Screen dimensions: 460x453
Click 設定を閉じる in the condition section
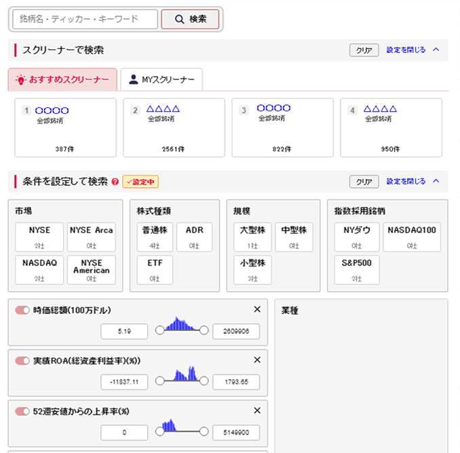coord(406,182)
